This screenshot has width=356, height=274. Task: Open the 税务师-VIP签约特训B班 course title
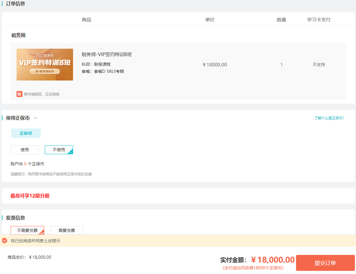click(107, 54)
